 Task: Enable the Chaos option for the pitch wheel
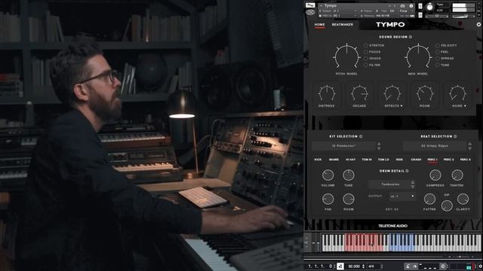pyautogui.click(x=365, y=59)
